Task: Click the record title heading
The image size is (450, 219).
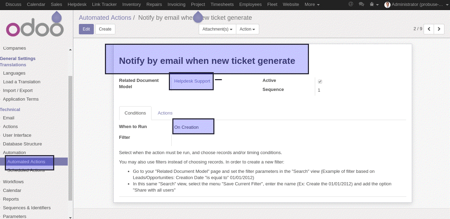Action: pyautogui.click(x=207, y=61)
